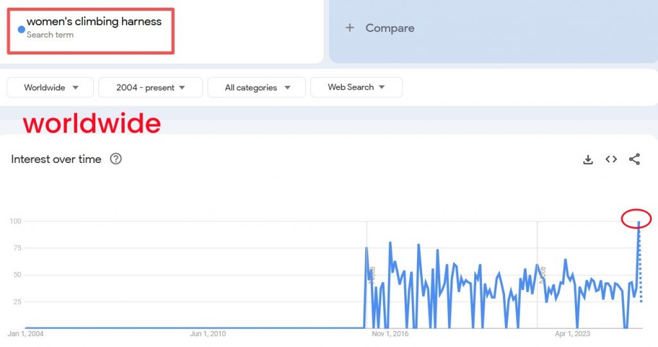The height and width of the screenshot is (347, 658).
Task: Click the blue dot beside the search term
Action: tap(21, 29)
